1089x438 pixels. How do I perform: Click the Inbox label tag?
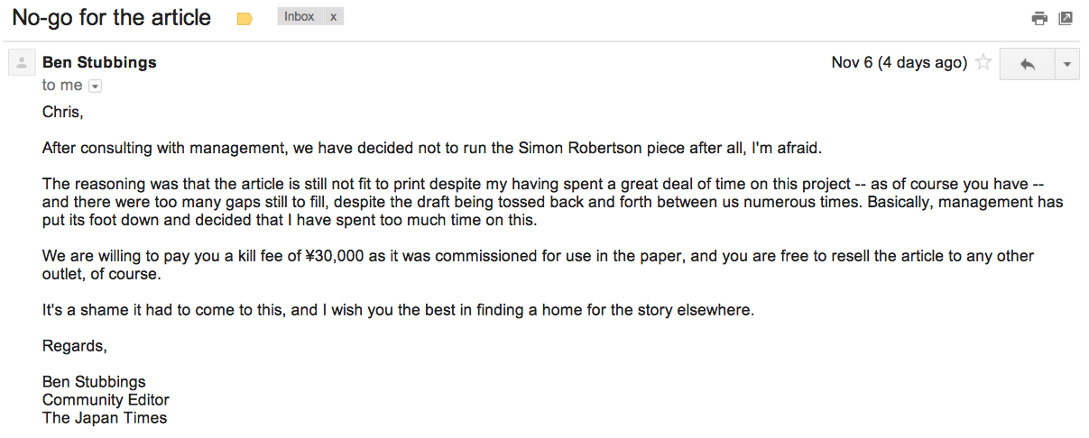click(x=299, y=17)
